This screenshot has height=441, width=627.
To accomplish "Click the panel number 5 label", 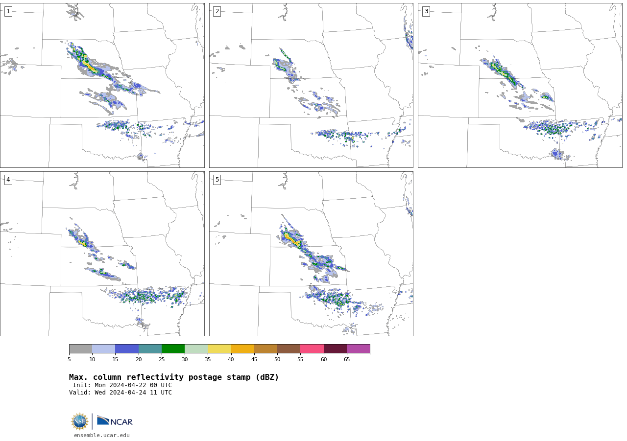I will pos(217,180).
